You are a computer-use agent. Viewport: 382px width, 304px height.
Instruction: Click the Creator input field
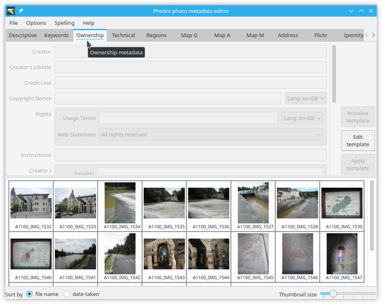(x=191, y=52)
